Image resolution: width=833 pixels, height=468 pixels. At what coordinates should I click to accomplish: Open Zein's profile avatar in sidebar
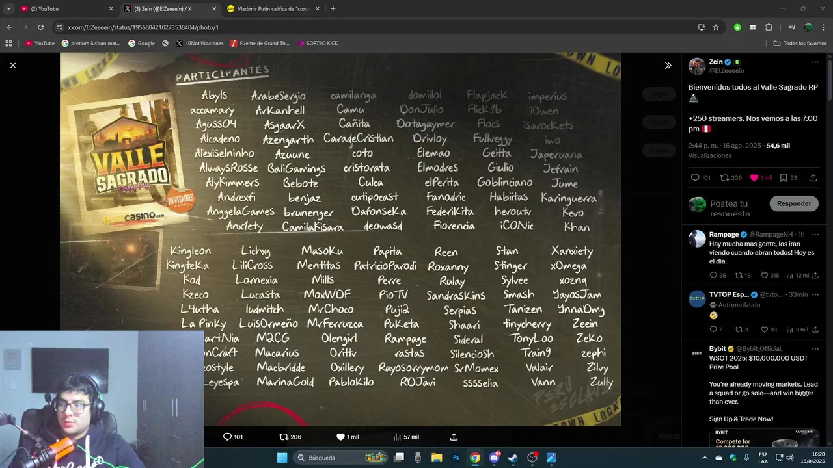pos(697,66)
